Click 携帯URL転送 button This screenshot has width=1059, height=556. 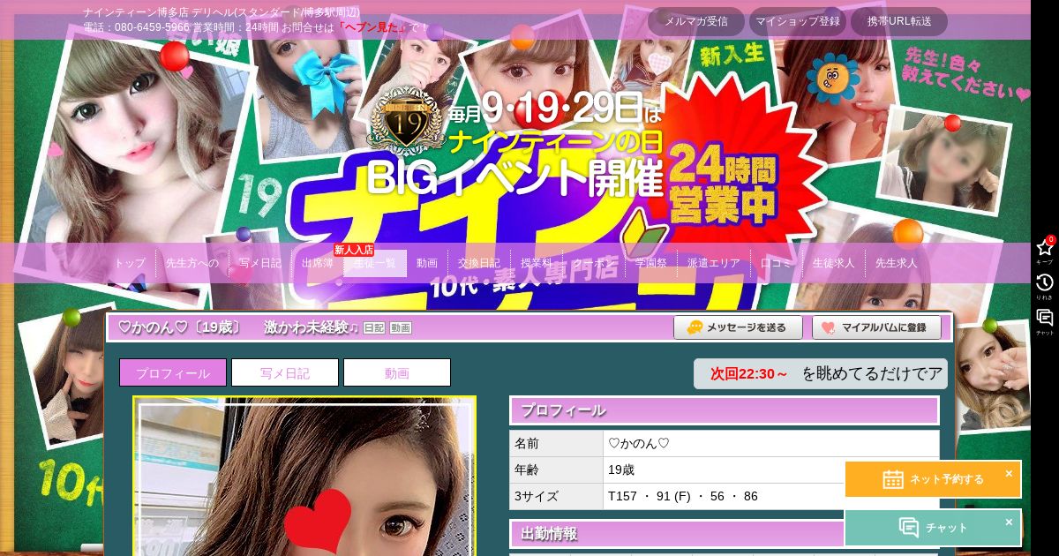coord(899,21)
